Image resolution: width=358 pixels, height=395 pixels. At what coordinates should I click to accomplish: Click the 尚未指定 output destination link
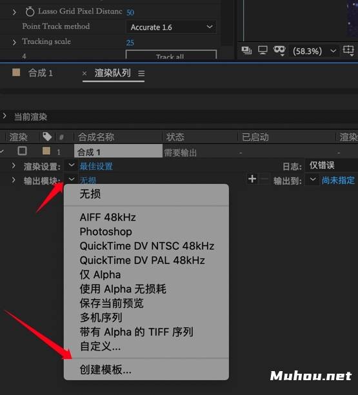click(338, 180)
